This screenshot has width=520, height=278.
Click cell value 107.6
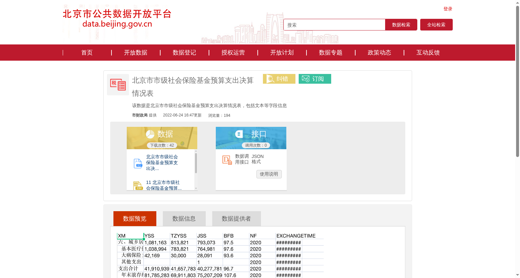(230, 275)
